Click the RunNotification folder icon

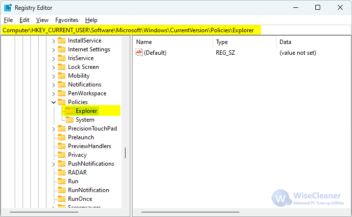click(62, 190)
